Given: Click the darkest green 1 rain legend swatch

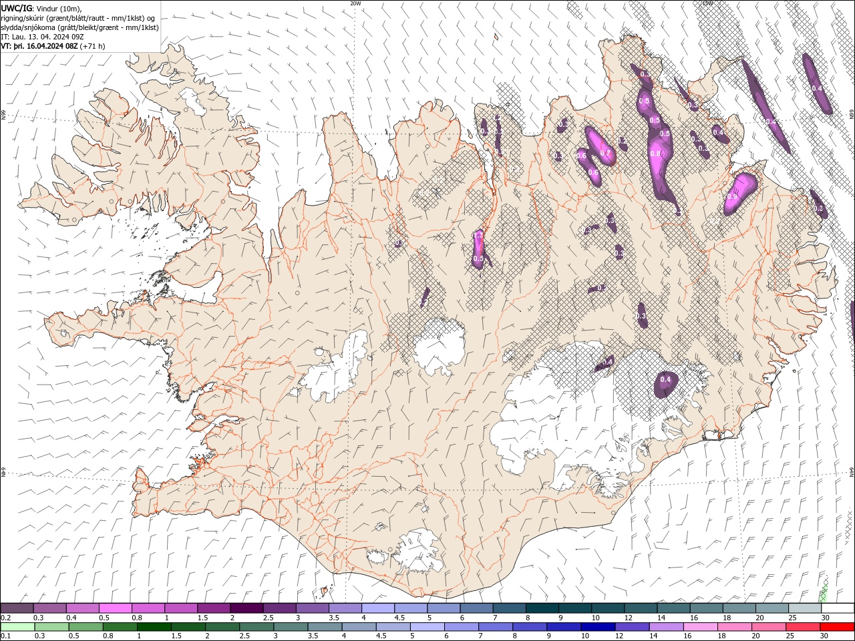Looking at the screenshot, I should tap(154, 627).
